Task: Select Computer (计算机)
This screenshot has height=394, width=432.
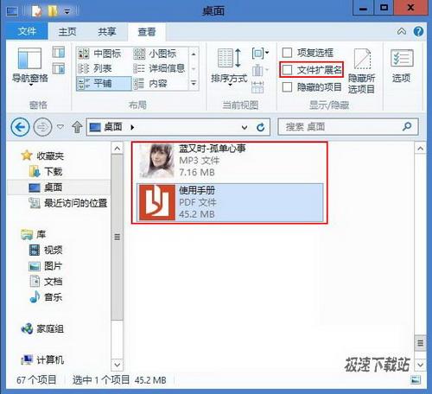Action: pos(42,359)
